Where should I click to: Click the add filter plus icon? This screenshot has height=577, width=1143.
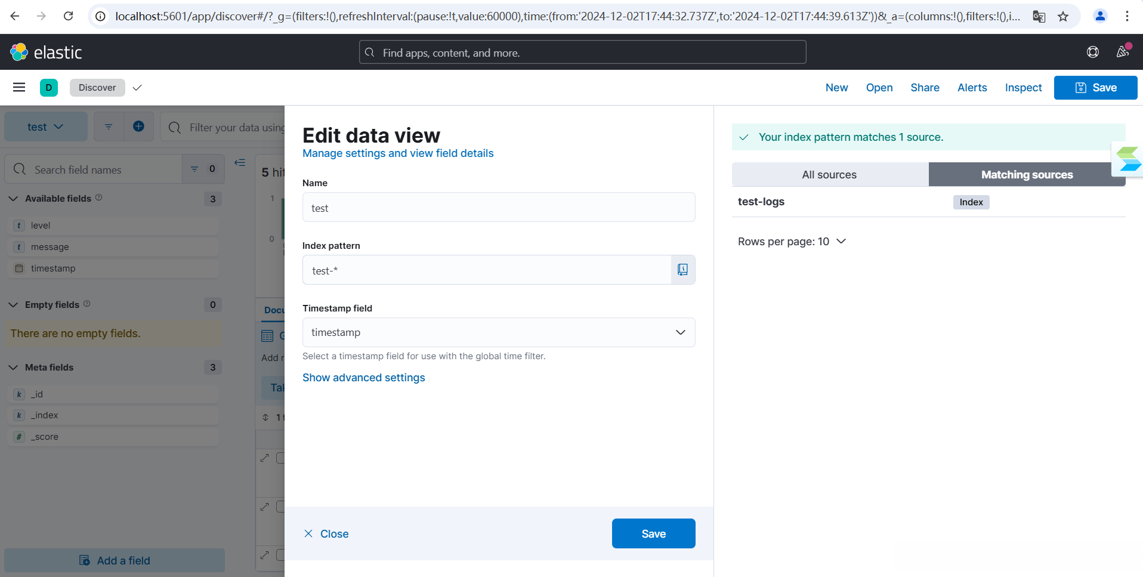[138, 126]
